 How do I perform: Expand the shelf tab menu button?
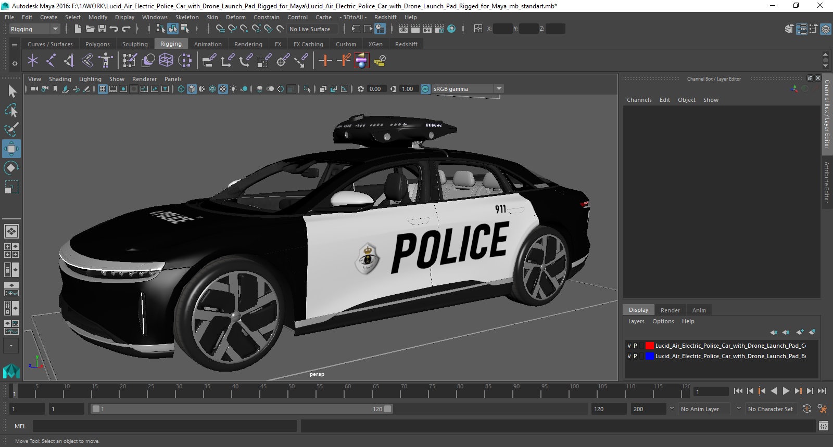15,45
